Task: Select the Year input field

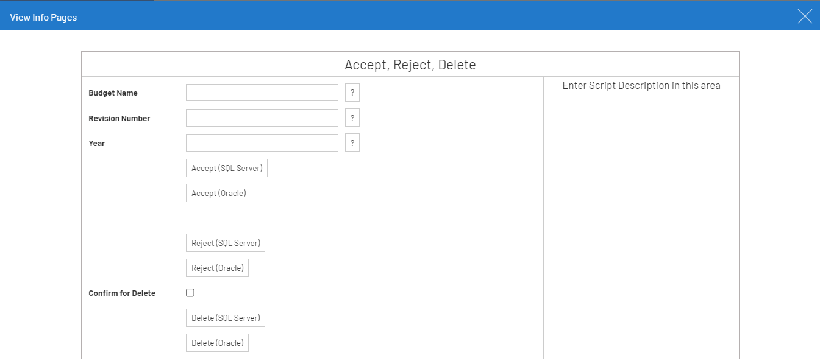Action: coord(262,143)
